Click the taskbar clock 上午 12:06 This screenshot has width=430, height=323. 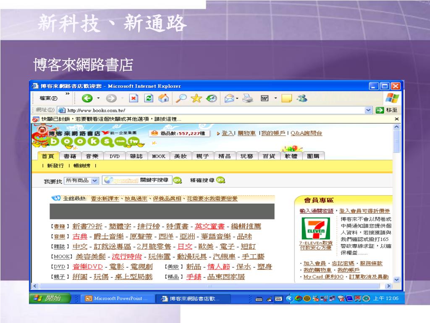386,298
